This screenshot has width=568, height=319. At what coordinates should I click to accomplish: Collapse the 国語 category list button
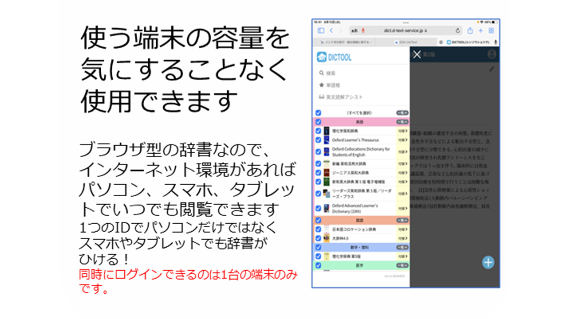pyautogui.click(x=402, y=220)
